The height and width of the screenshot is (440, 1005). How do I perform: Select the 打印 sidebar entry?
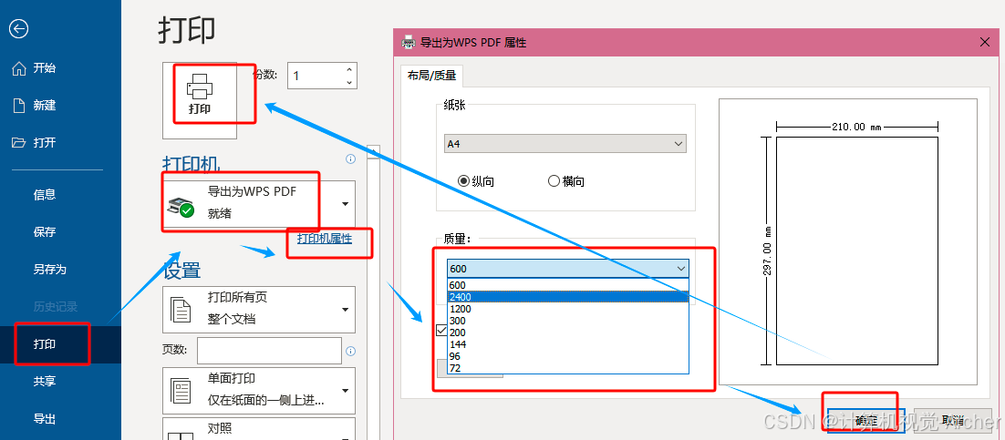pyautogui.click(x=60, y=344)
